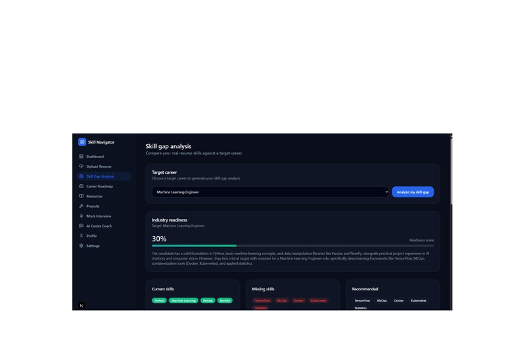Click TensorFlow chip under Recommended

click(362, 300)
